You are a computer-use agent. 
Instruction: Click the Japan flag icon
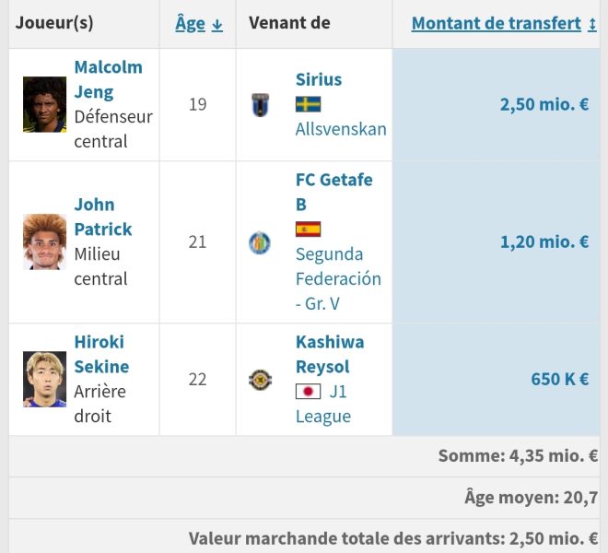click(308, 391)
